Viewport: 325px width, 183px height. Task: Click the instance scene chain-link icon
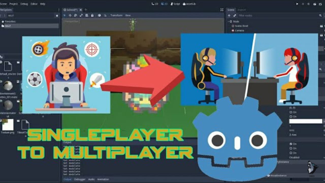[x=235, y=16]
